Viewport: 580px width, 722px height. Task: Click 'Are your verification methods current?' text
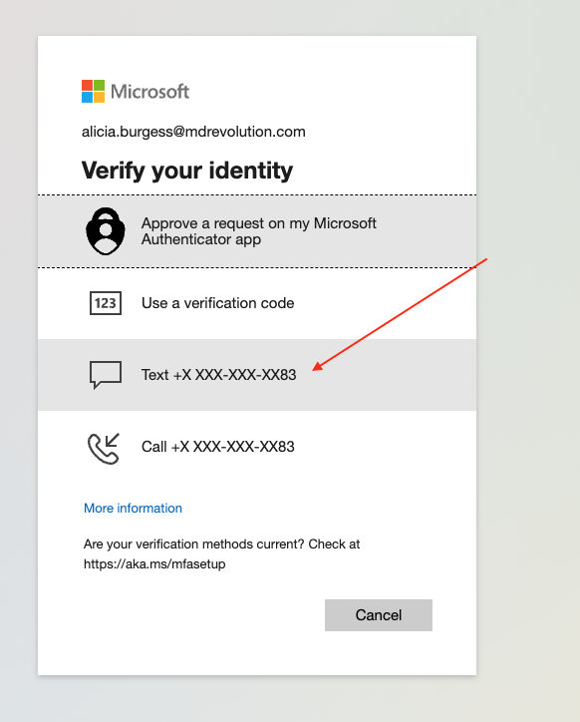pyautogui.click(x=193, y=544)
